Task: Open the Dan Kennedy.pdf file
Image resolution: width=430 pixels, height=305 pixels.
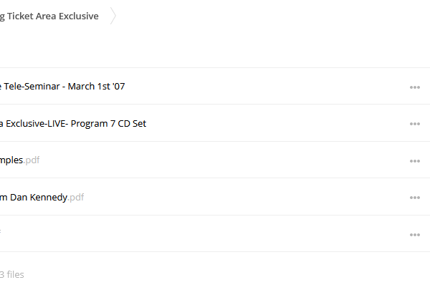Action: pos(42,198)
